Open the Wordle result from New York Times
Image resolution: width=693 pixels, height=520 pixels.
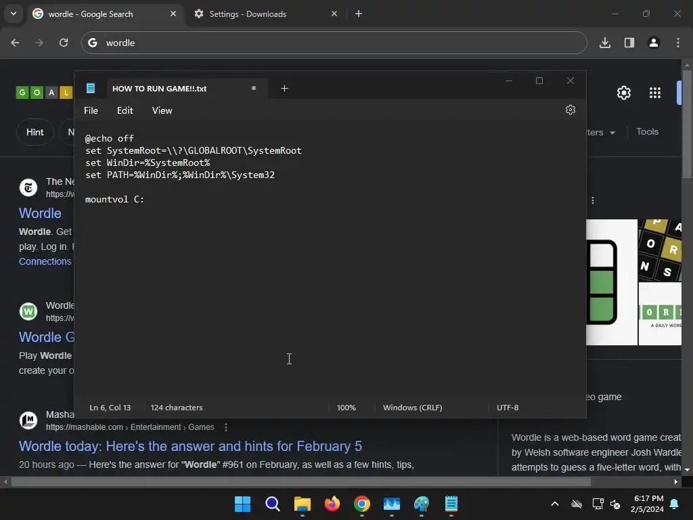(x=40, y=213)
